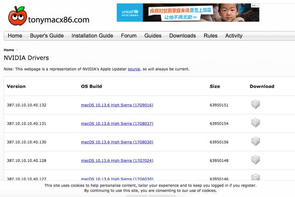Click the Download column header
This screenshot has height=197, width=295.
(x=262, y=86)
